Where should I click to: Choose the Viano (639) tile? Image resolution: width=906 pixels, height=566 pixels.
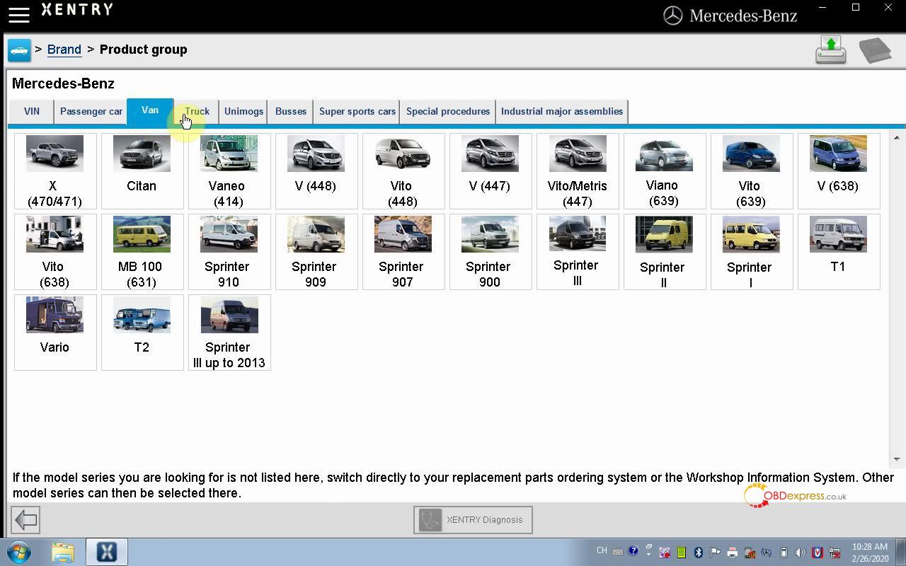pyautogui.click(x=665, y=171)
